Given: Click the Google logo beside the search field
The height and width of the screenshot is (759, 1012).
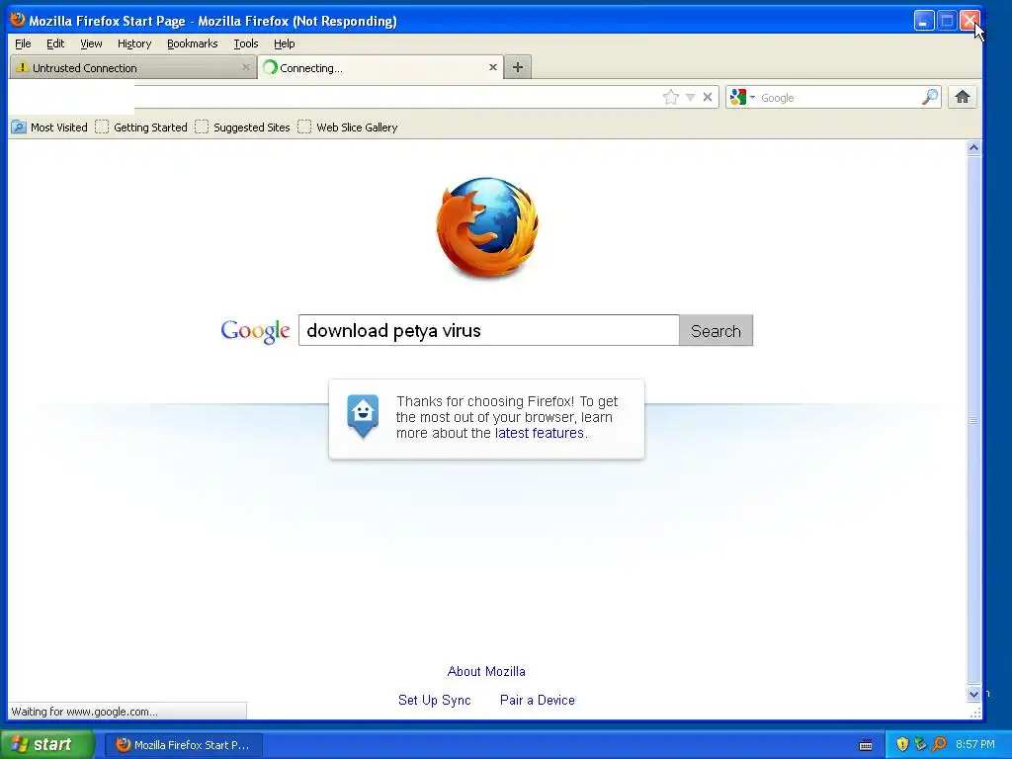Looking at the screenshot, I should coord(255,331).
